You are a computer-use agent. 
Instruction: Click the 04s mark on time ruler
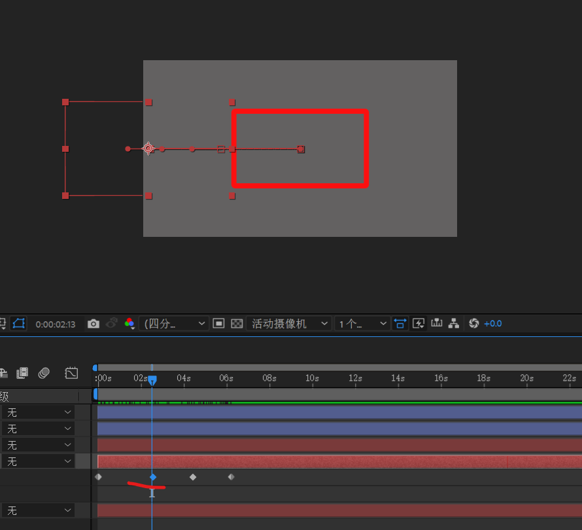[x=184, y=378]
